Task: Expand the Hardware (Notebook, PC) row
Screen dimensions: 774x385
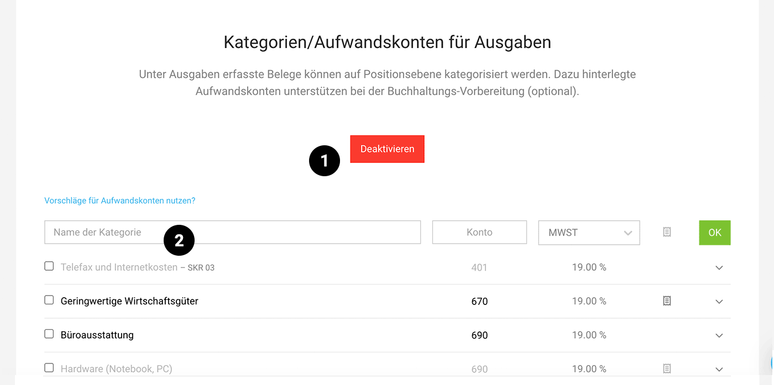Action: (x=719, y=368)
